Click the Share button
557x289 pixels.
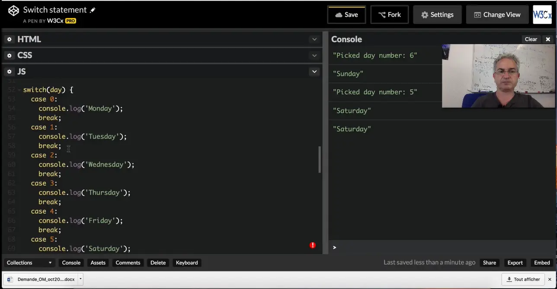[490, 263]
